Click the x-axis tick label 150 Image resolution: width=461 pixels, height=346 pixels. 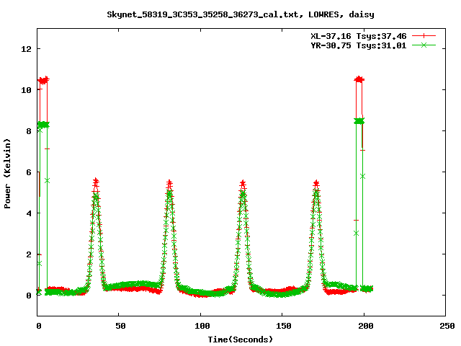(x=282, y=326)
